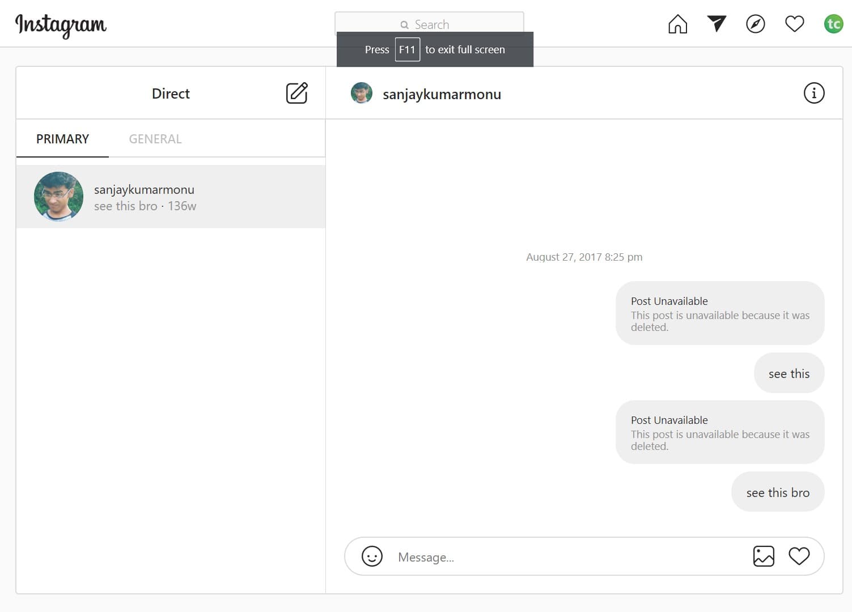Send a like with message box heart
The height and width of the screenshot is (612, 852).
tap(799, 556)
